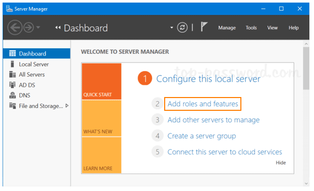Viewport: 314px width, 191px height.
Task: Click Add other servers to manage link
Action: (x=213, y=120)
